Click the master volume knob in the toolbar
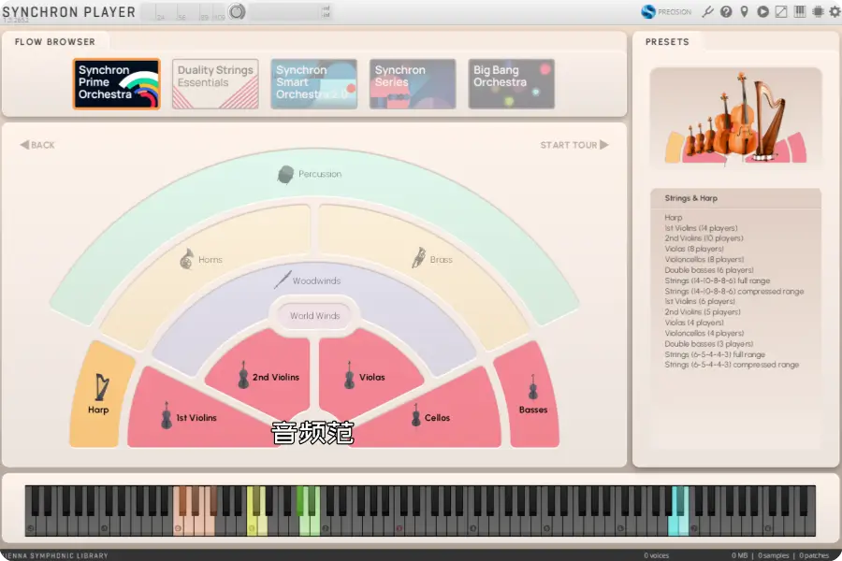Screen dimensions: 842x561 pyautogui.click(x=236, y=11)
